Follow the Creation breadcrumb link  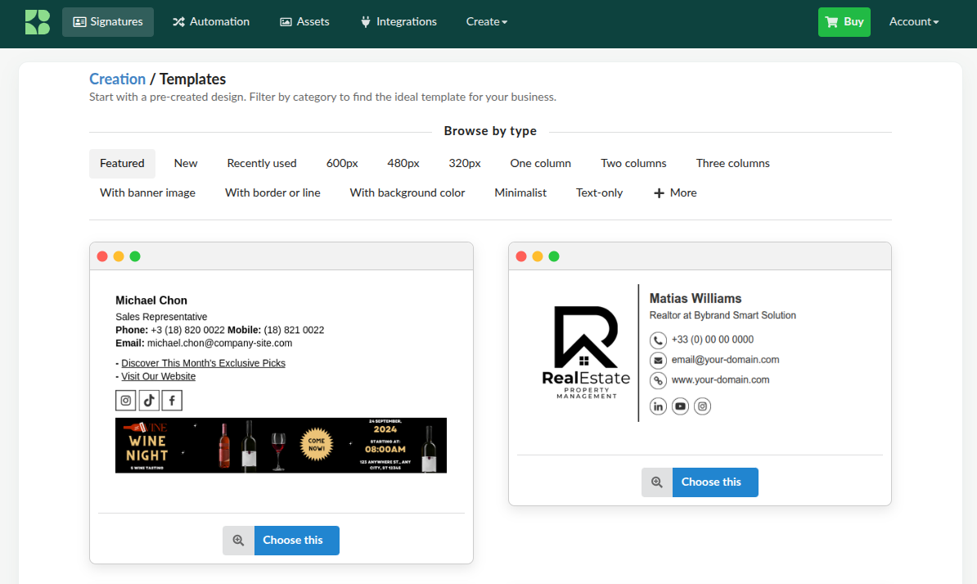point(117,79)
